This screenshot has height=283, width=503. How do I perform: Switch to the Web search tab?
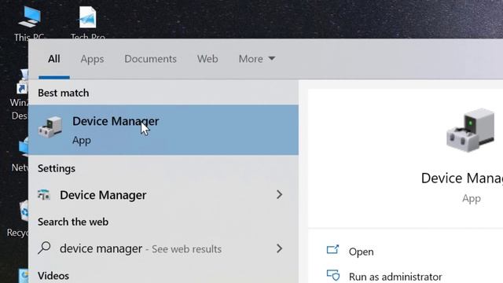click(207, 59)
